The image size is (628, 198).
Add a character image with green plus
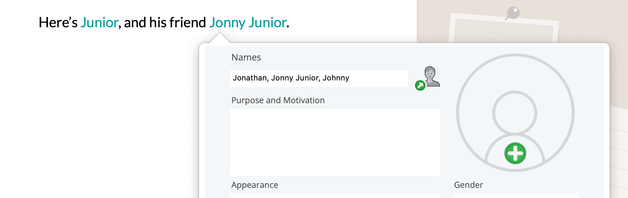(515, 153)
